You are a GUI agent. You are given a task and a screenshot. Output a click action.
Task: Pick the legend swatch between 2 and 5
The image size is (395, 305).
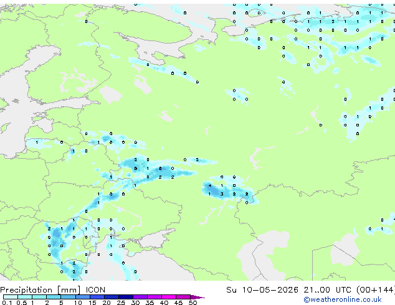[x=54, y=297]
